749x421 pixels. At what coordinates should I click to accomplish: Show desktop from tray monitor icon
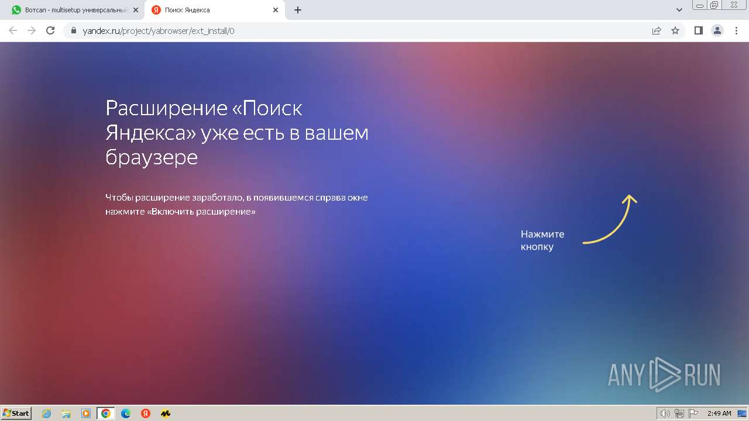(742, 413)
